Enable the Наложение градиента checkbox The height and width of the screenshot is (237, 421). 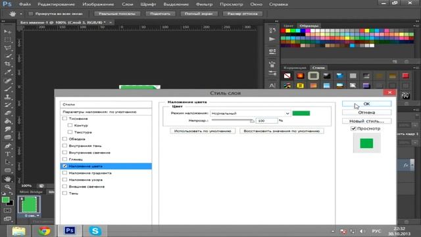point(64,172)
